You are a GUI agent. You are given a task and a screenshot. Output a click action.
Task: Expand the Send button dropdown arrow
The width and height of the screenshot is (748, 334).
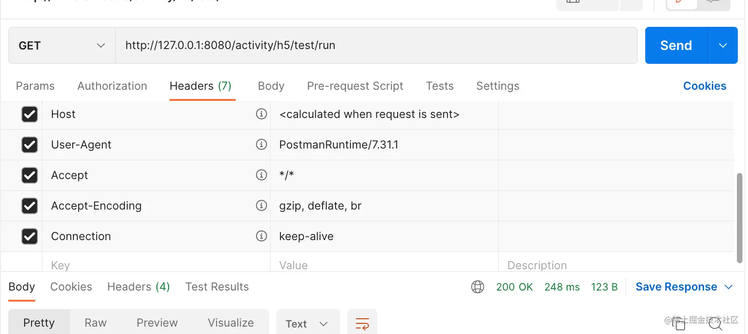[x=723, y=45]
